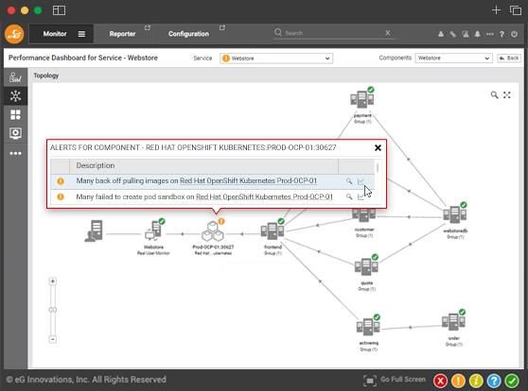Select the Webstore Real User Monitor node
This screenshot has width=528, height=391.
tap(154, 230)
